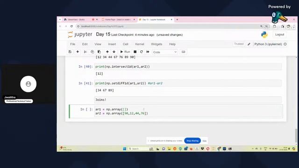Click the Hide link beside Stop sharing
299x168 pixels.
point(205,141)
